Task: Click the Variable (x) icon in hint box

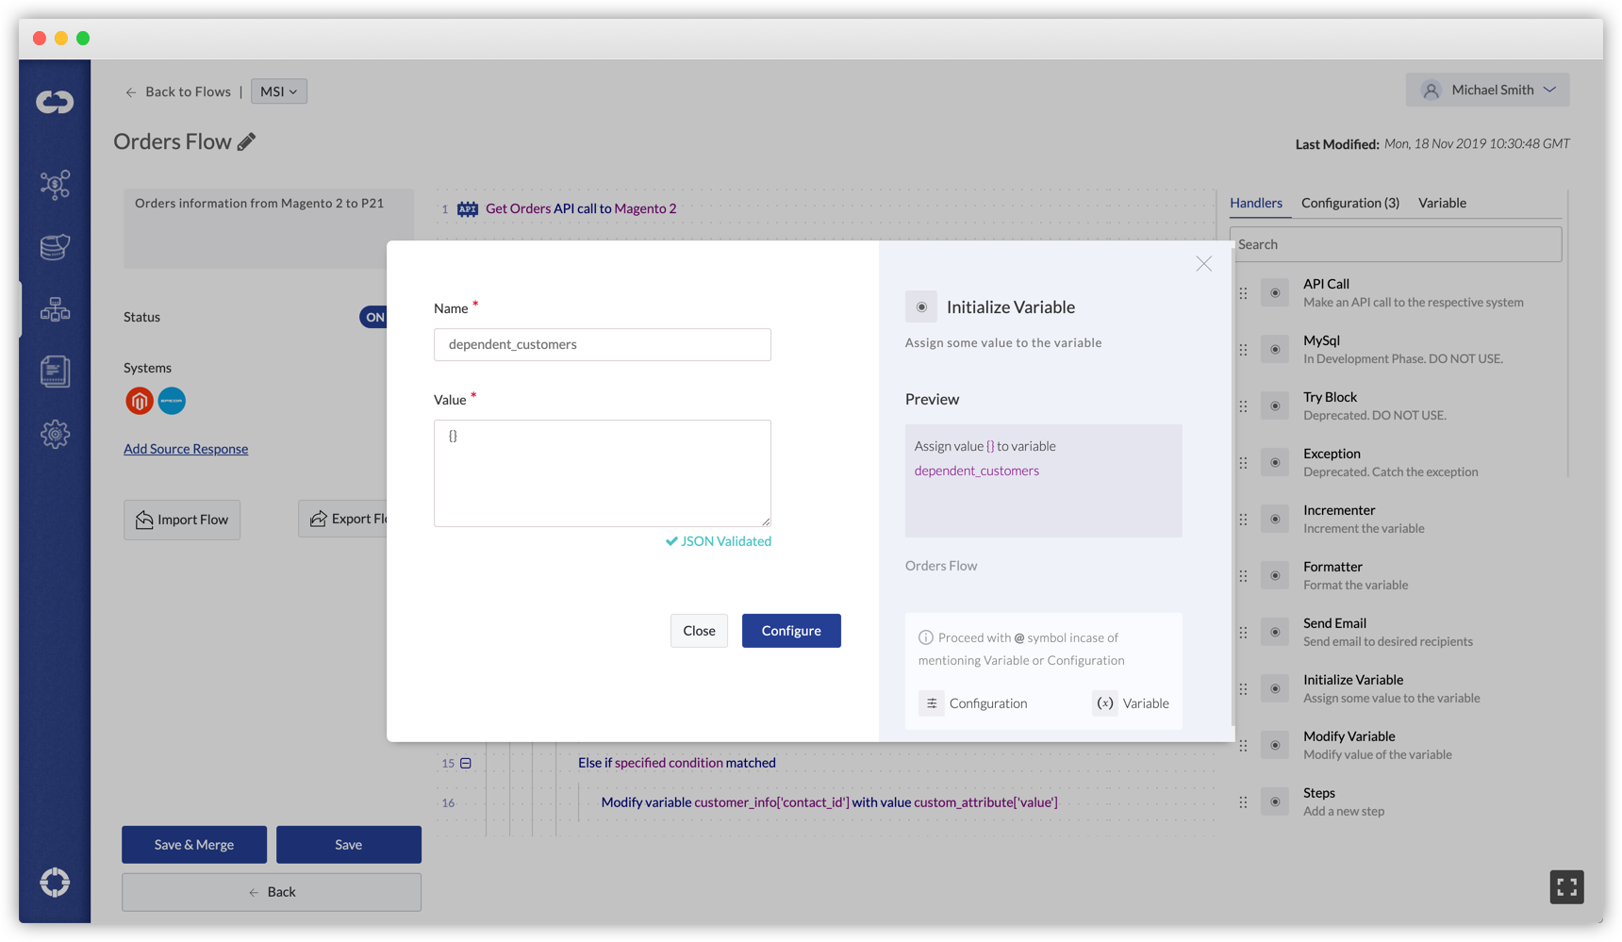Action: click(x=1105, y=703)
